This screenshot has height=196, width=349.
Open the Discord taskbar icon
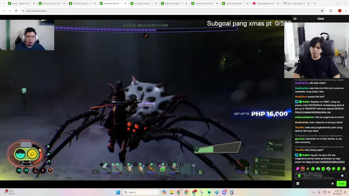tap(224, 192)
